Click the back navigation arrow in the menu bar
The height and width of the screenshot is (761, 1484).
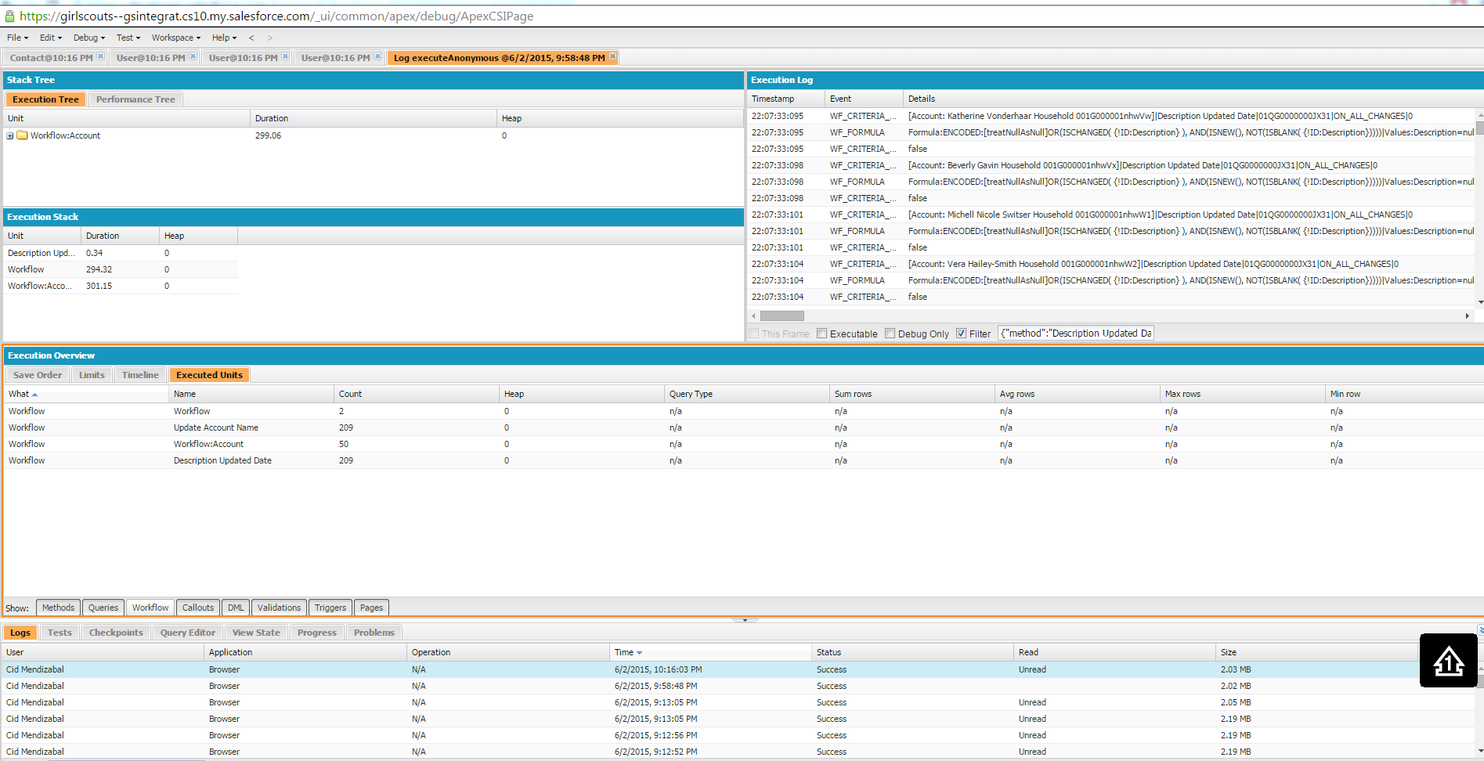(251, 38)
